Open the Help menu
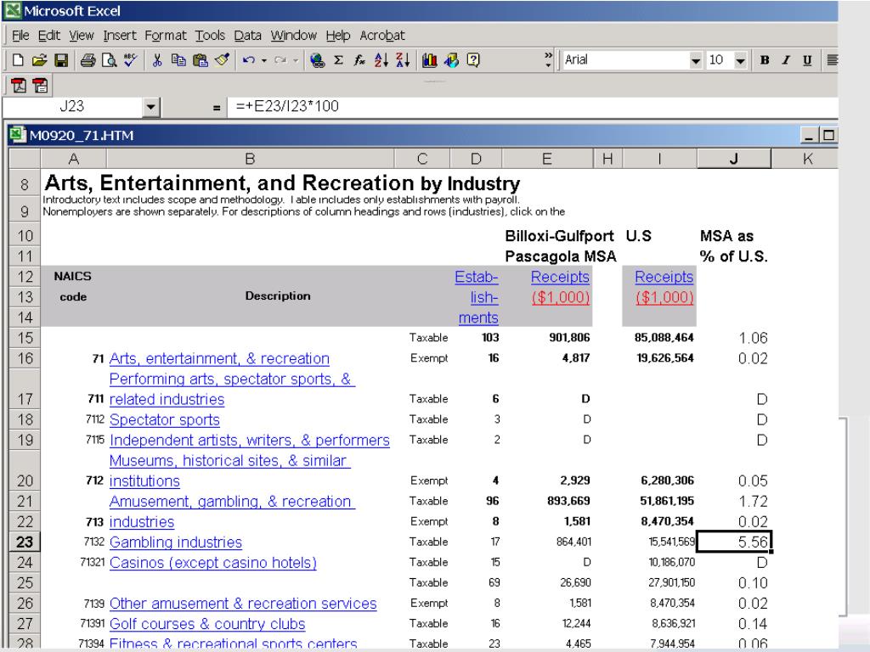Image resolution: width=870 pixels, height=652 pixels. point(338,36)
